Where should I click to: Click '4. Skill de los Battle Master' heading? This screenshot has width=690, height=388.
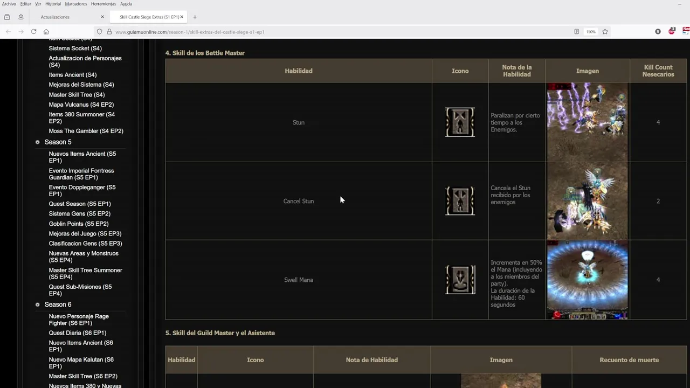coord(205,53)
